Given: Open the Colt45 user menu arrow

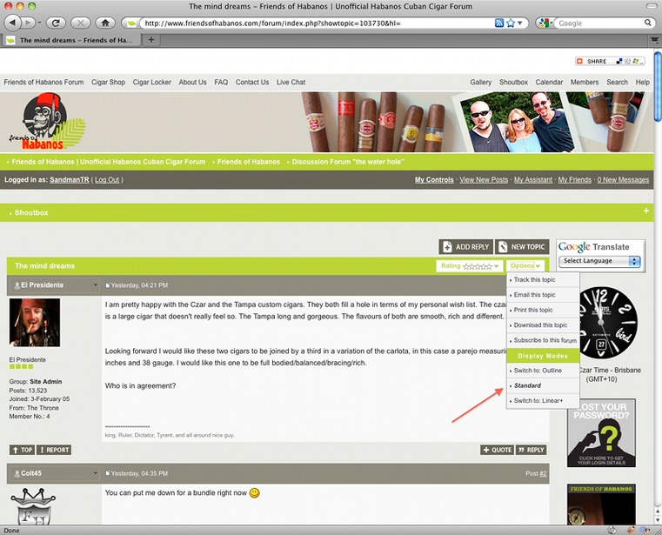Looking at the screenshot, I should click(x=96, y=473).
